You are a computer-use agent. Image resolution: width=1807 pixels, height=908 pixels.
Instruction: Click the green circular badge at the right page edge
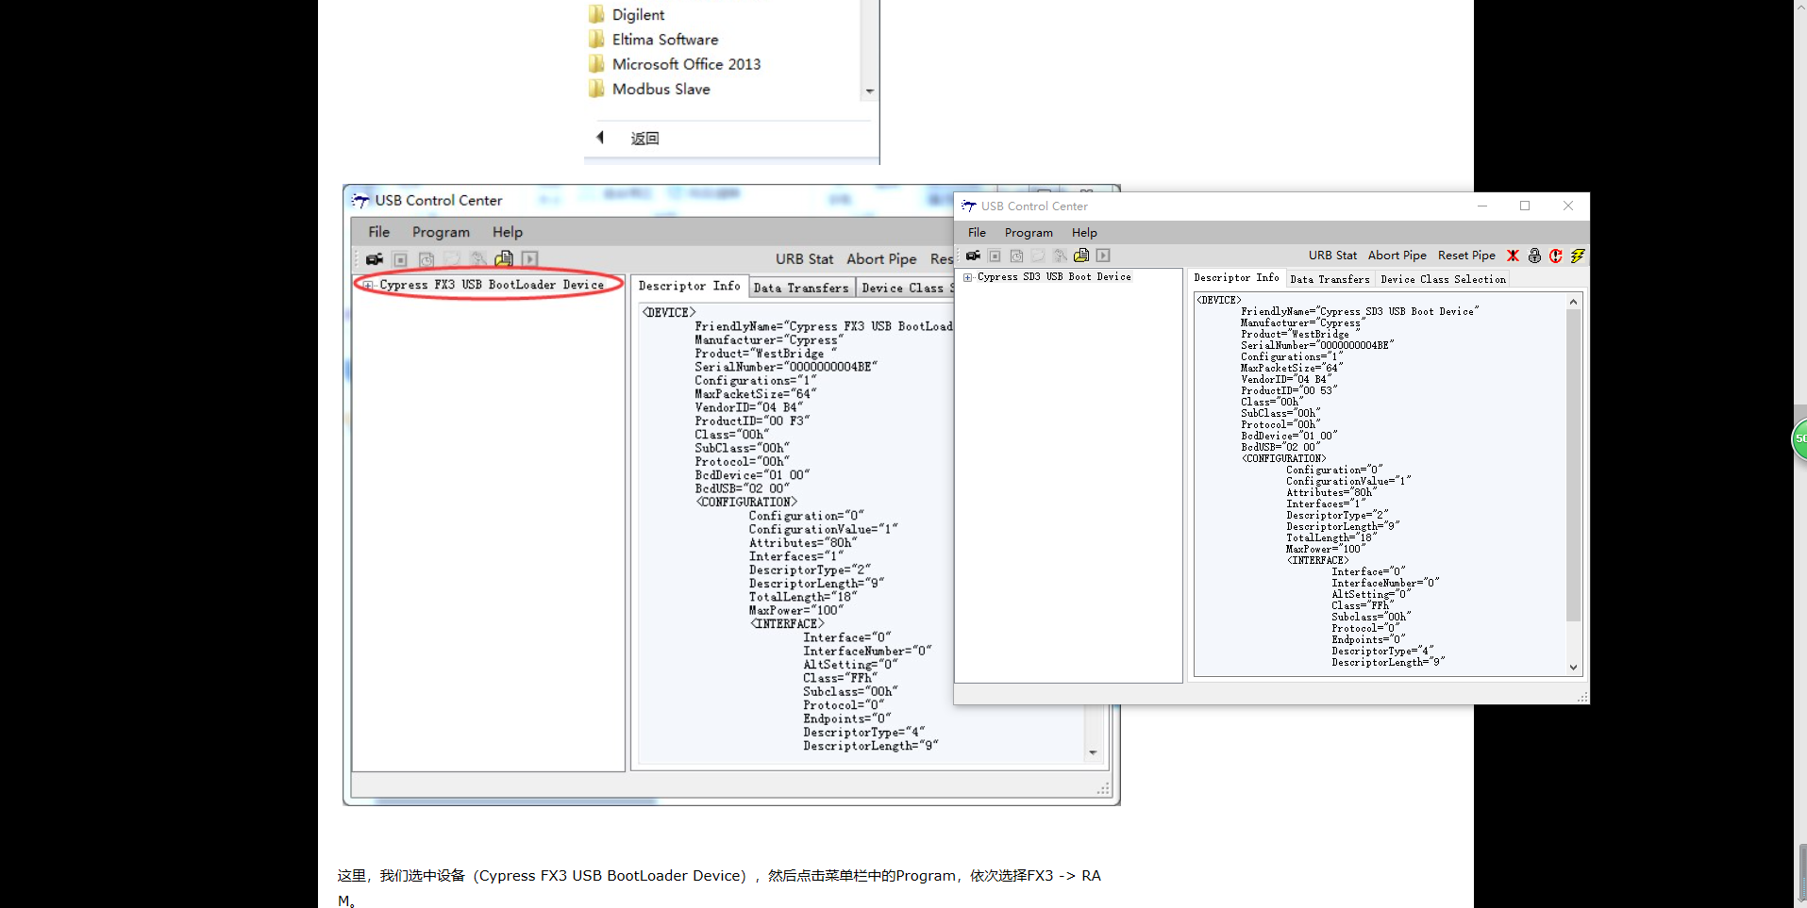[1799, 439]
